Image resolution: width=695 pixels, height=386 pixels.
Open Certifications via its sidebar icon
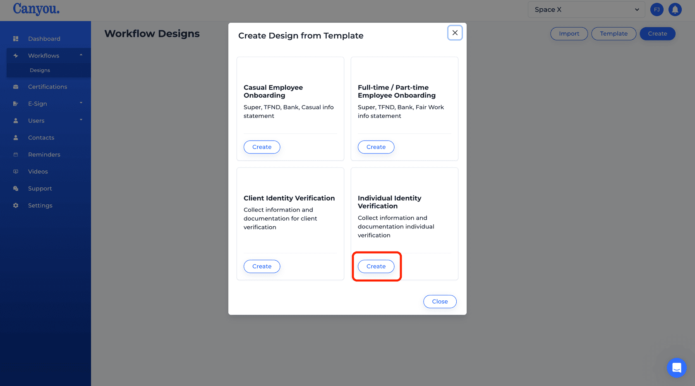pyautogui.click(x=16, y=86)
